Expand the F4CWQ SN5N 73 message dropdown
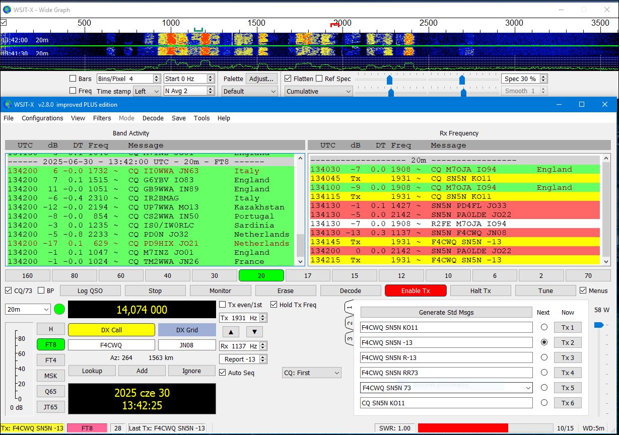619x435 pixels. [x=527, y=388]
